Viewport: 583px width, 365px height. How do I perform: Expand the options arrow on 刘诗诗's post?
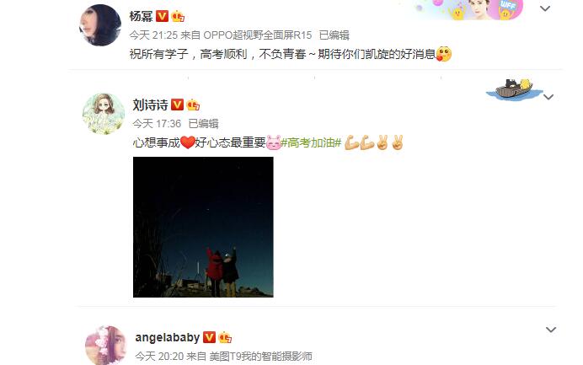pos(548,97)
